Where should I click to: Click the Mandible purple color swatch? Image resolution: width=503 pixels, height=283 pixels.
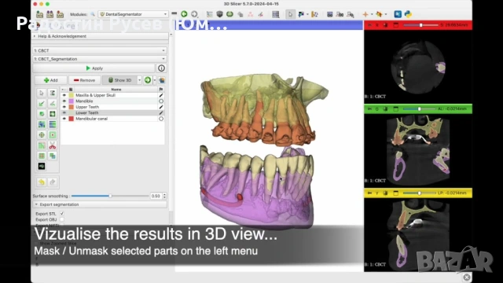[x=72, y=101]
